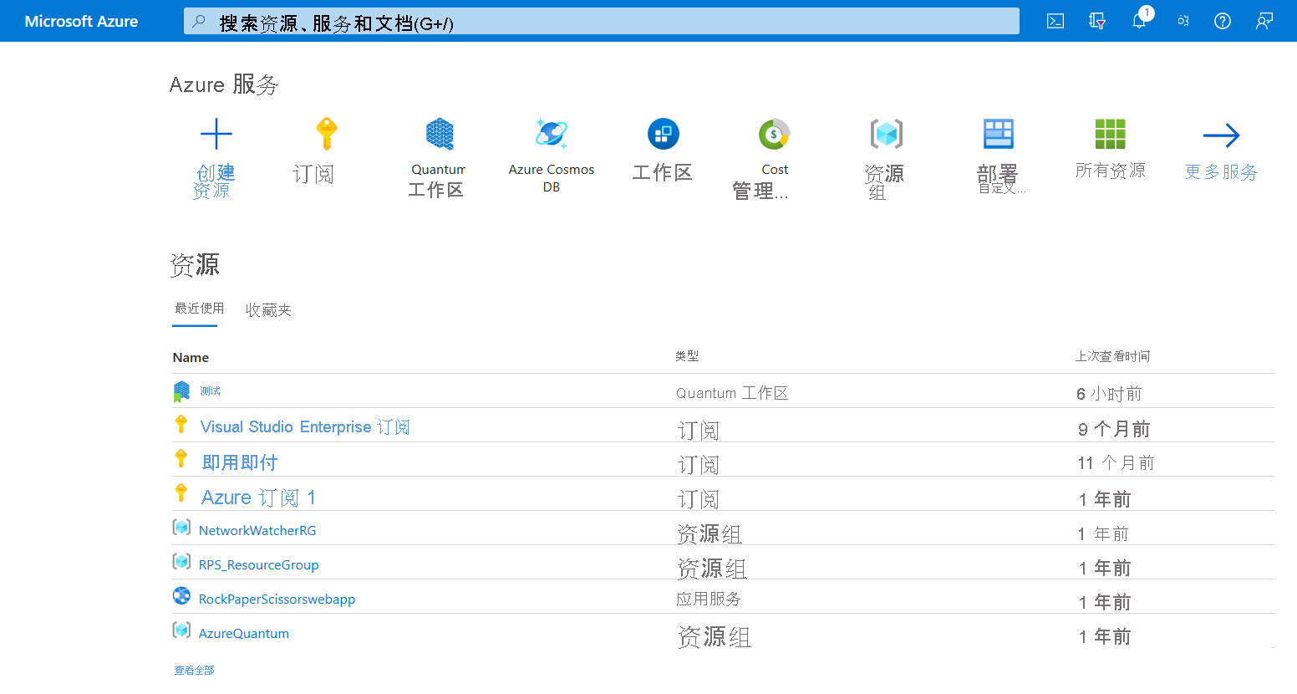The width and height of the screenshot is (1297, 694).
Task: Open the Feedback icon in the top bar
Action: tap(1264, 21)
